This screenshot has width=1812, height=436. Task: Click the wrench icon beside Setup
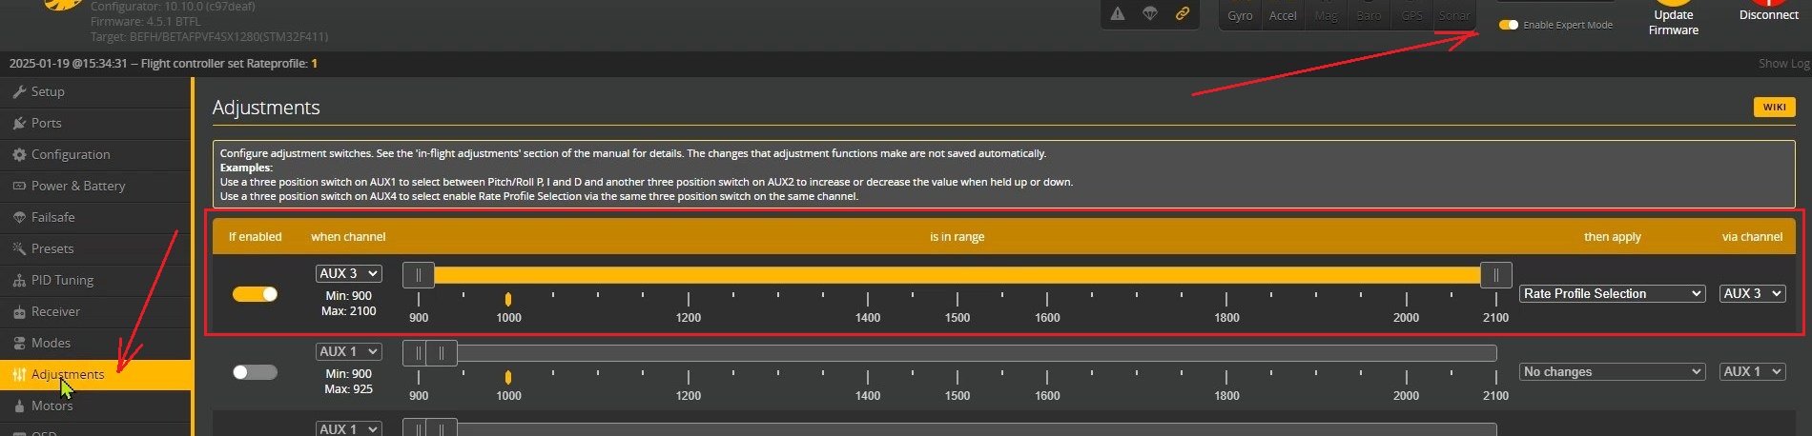coord(19,91)
